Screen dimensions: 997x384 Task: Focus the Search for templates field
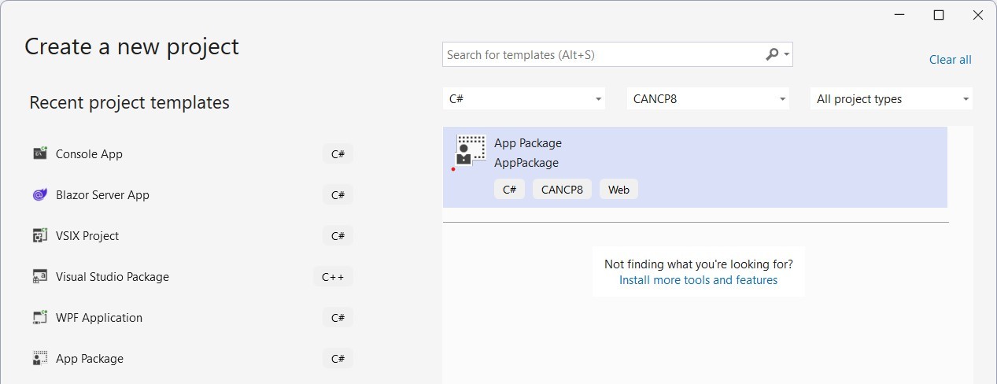[604, 55]
